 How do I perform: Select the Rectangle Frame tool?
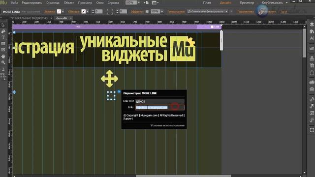tap(3, 50)
